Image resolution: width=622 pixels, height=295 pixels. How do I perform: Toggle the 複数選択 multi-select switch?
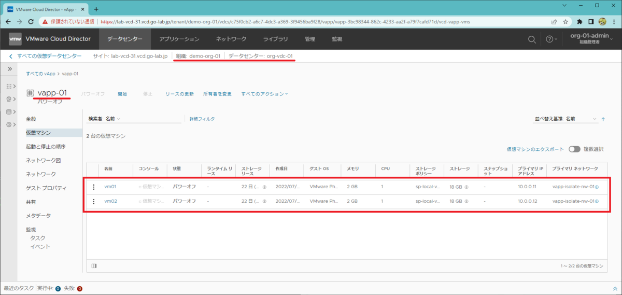click(574, 149)
